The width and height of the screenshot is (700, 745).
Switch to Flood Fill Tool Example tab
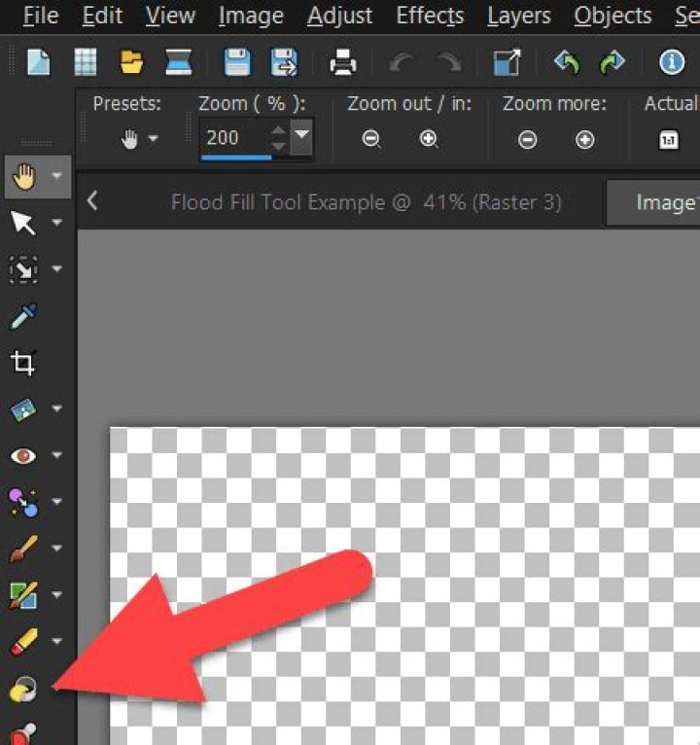[365, 202]
